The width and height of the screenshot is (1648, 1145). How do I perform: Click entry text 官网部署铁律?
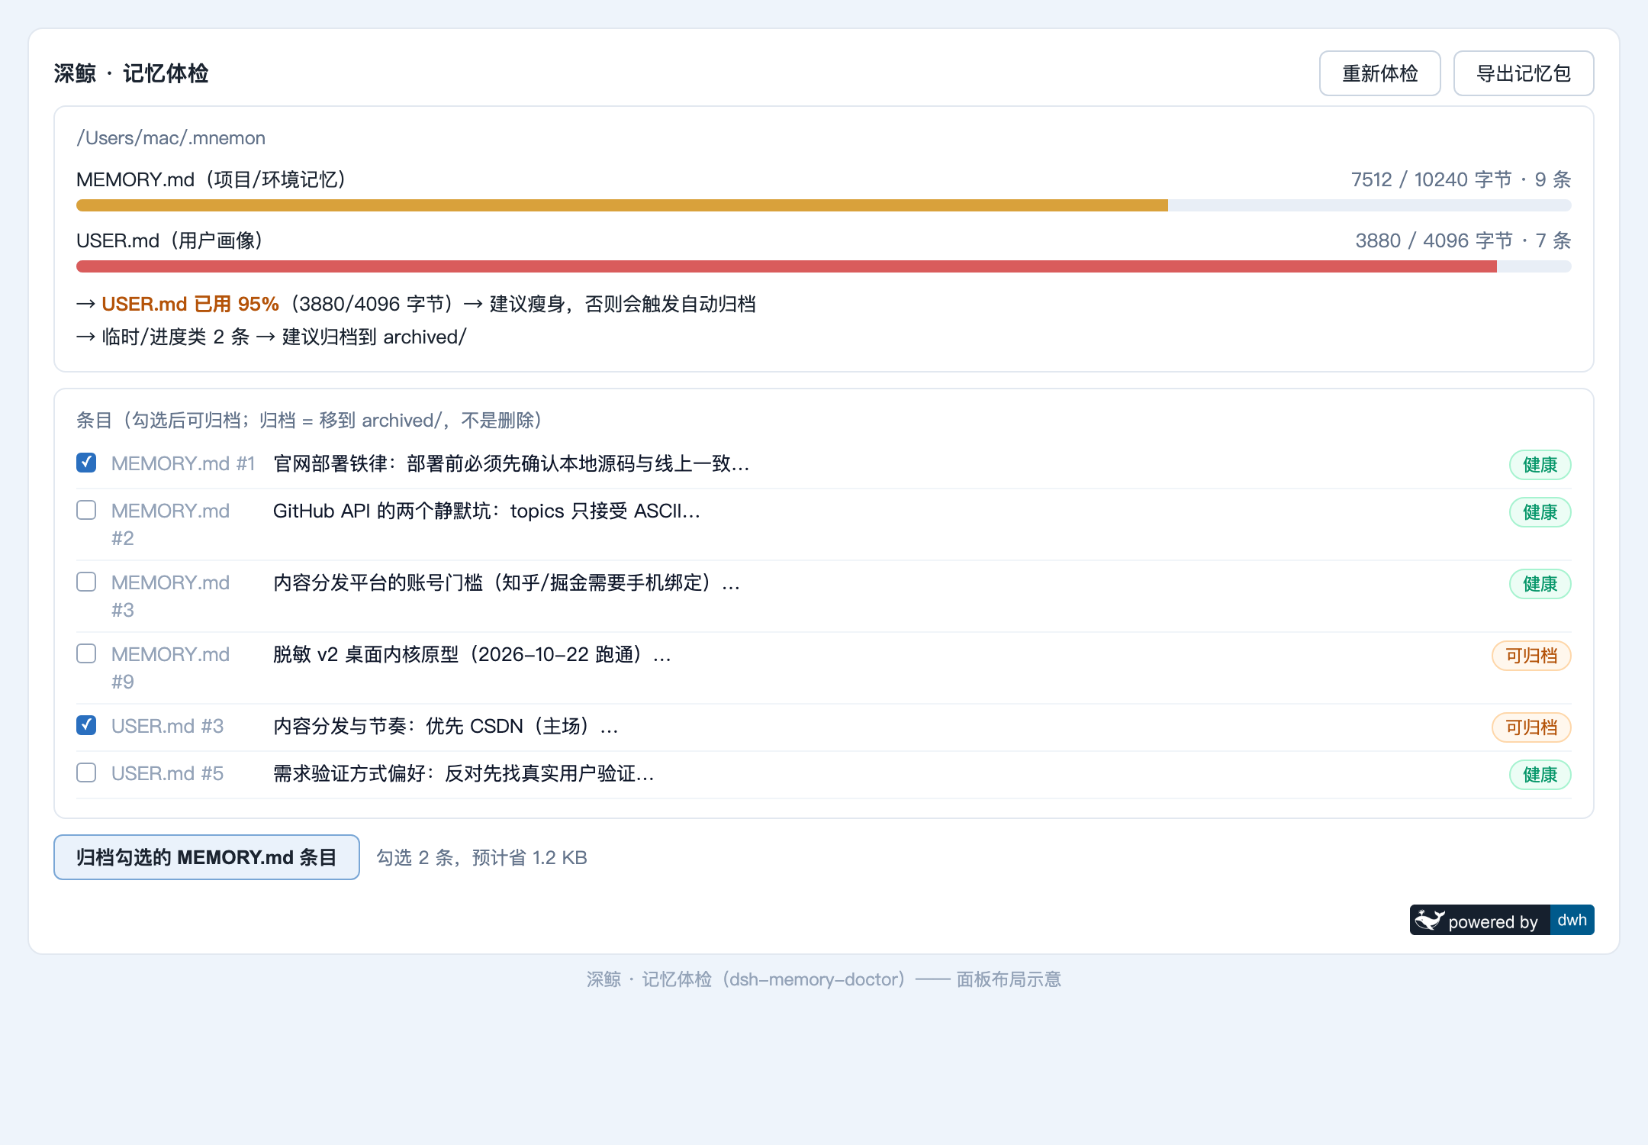[x=511, y=463]
